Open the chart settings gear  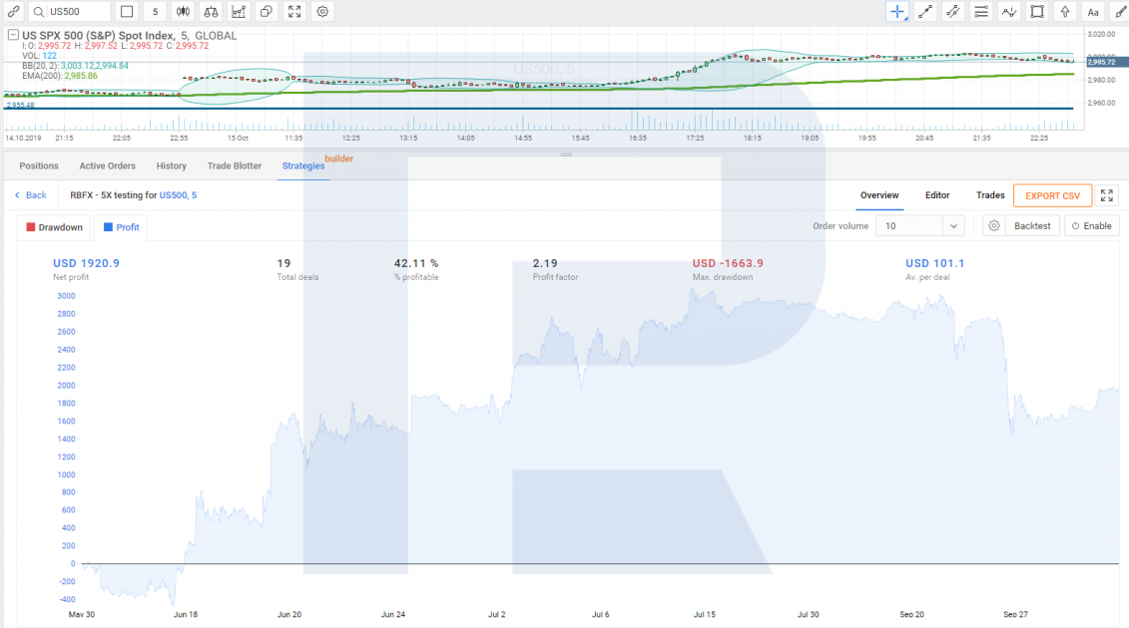coord(322,12)
